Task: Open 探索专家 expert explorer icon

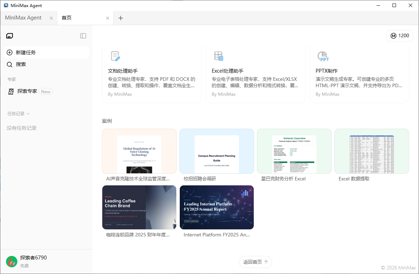Action: pyautogui.click(x=11, y=91)
